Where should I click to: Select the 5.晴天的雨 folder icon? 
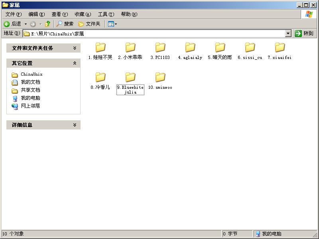220,47
